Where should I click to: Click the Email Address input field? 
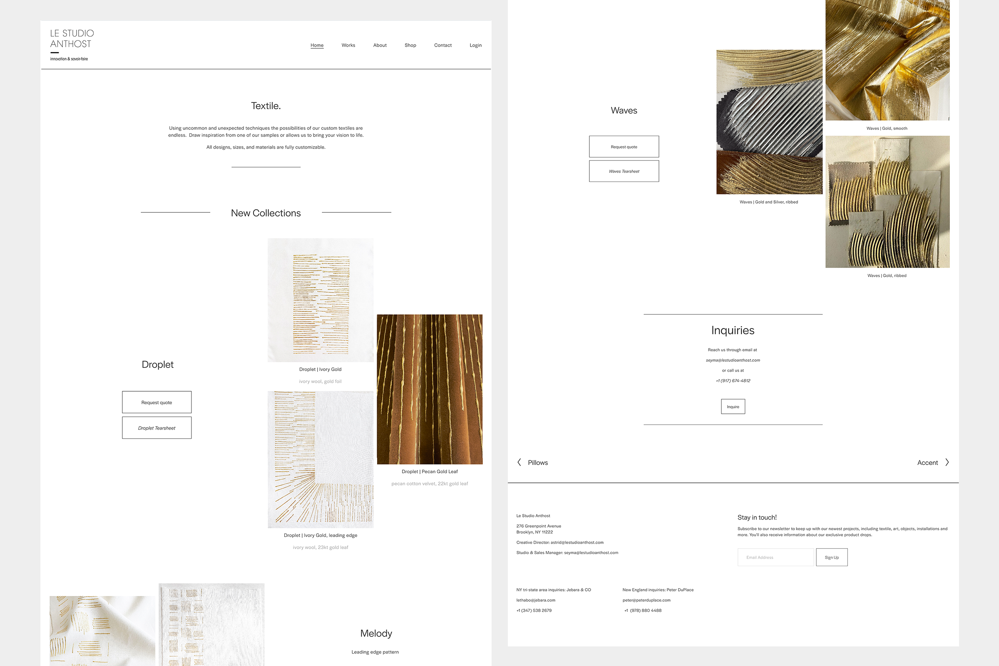tap(775, 557)
